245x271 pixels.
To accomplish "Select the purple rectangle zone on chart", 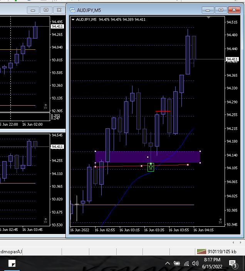I will click(148, 157).
